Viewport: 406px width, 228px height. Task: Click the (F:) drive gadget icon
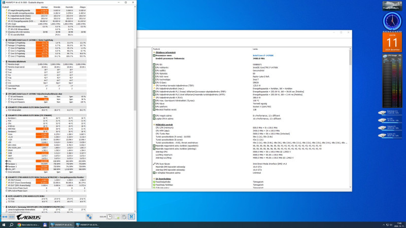coord(382,135)
